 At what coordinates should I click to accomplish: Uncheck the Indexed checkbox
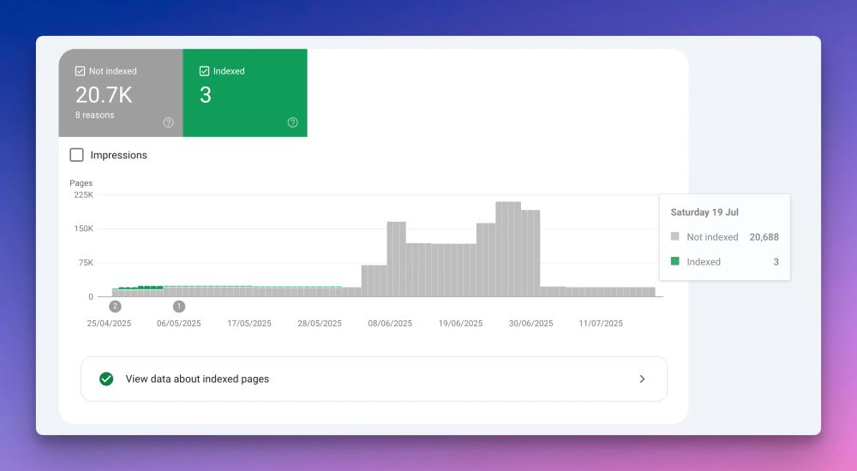[205, 71]
